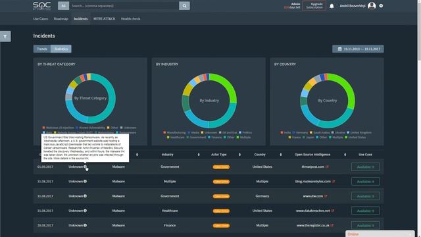Screen dimensions: 421x237
Task: Click the By Threat Category donut chart
Action: [91, 98]
